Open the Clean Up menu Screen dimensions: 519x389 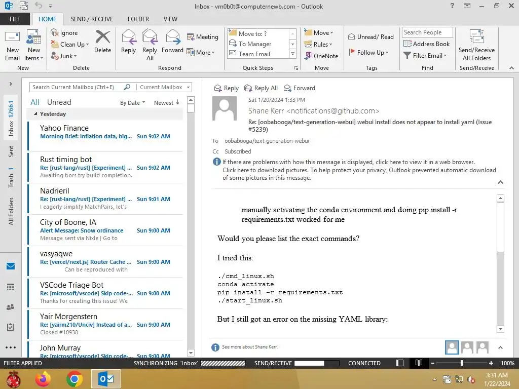point(69,45)
